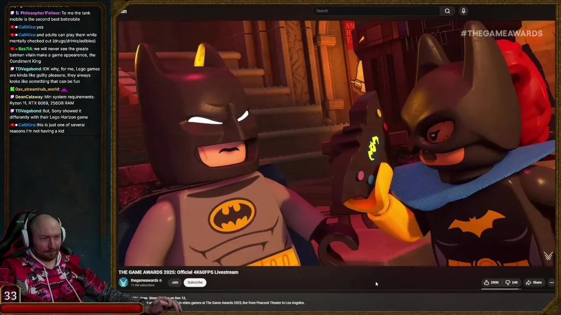The height and width of the screenshot is (315, 561).
Task: Click the counter showing 33
Action: coord(10,296)
